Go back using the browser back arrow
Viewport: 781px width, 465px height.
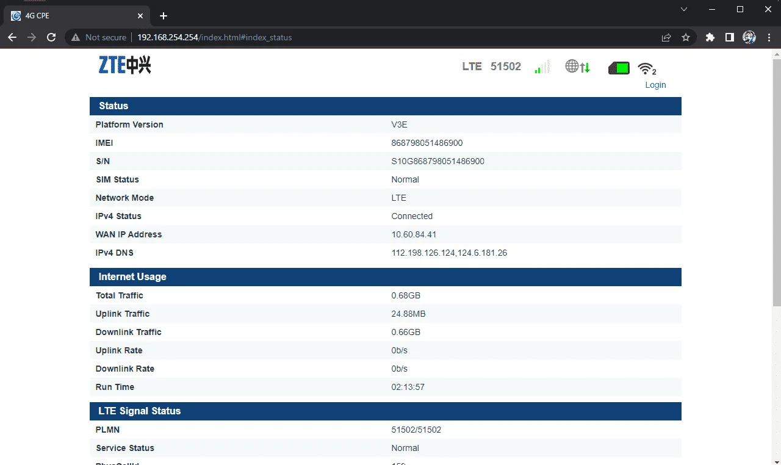click(12, 37)
